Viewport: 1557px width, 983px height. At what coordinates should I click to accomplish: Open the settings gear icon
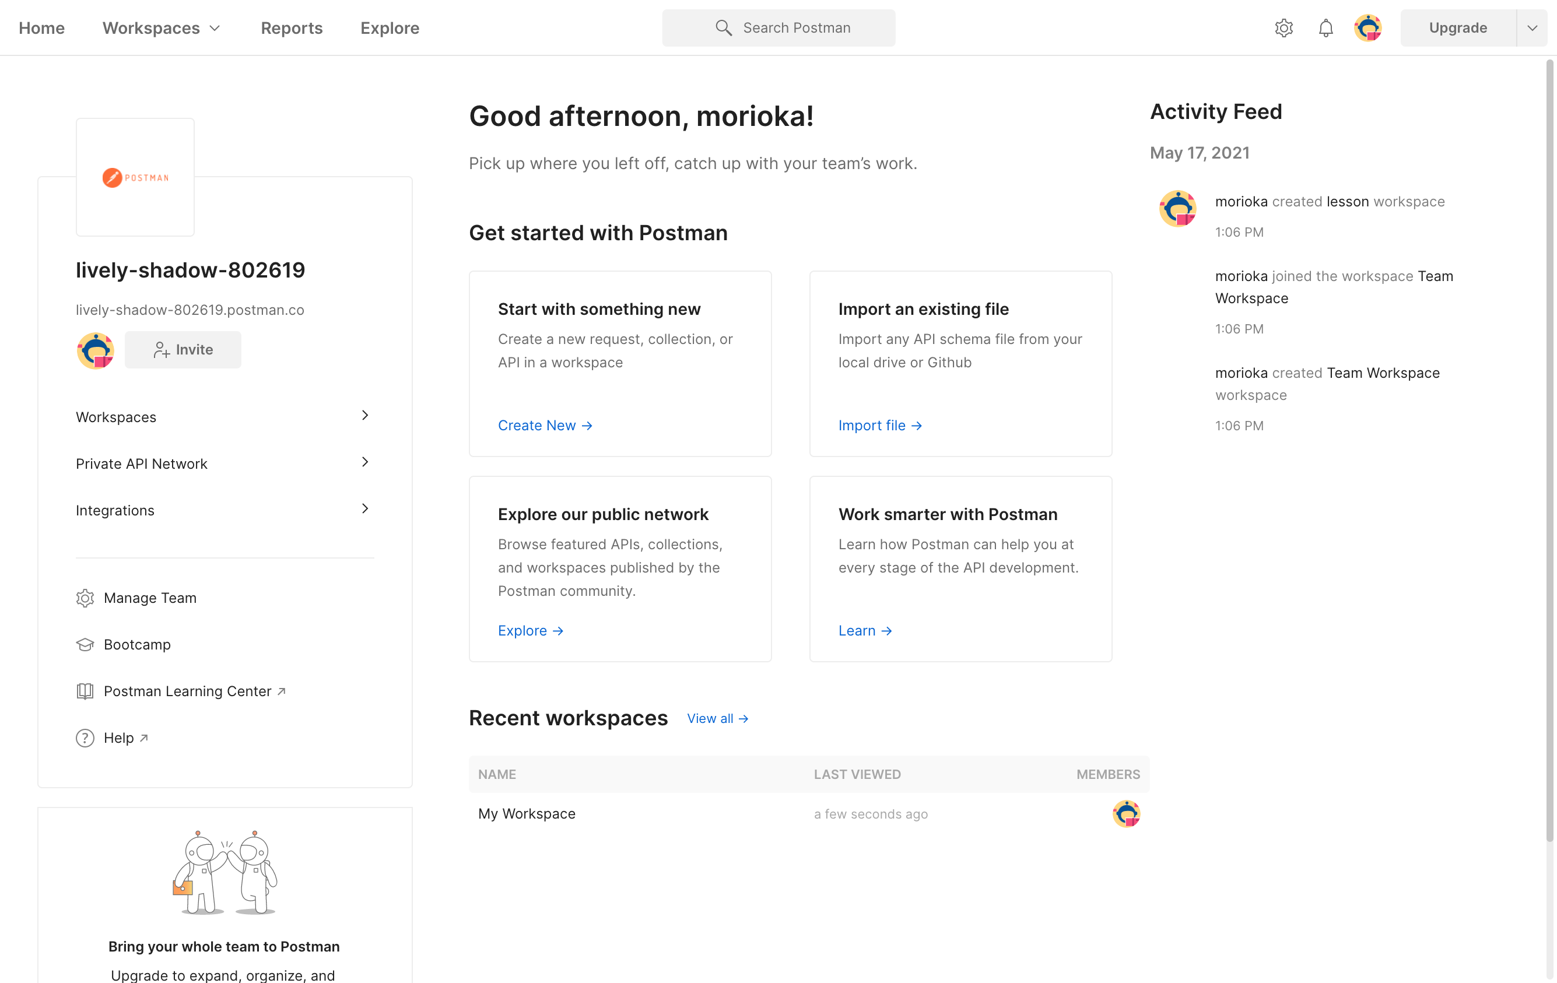[1284, 28]
